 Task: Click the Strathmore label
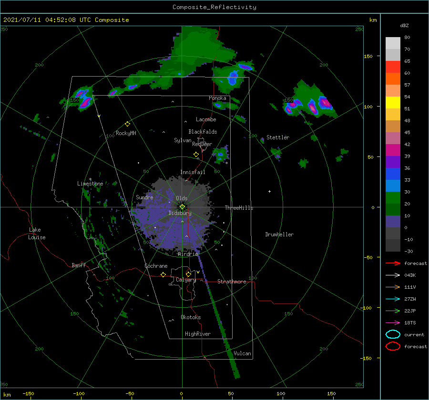click(232, 282)
